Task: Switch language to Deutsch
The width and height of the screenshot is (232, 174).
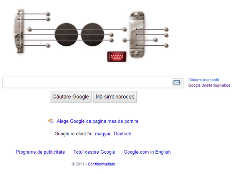Action: pyautogui.click(x=123, y=134)
